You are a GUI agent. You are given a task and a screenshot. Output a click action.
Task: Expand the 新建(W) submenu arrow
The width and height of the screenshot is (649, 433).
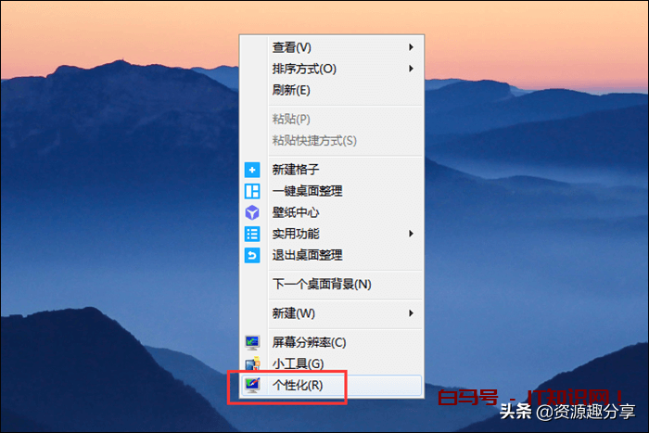point(411,313)
